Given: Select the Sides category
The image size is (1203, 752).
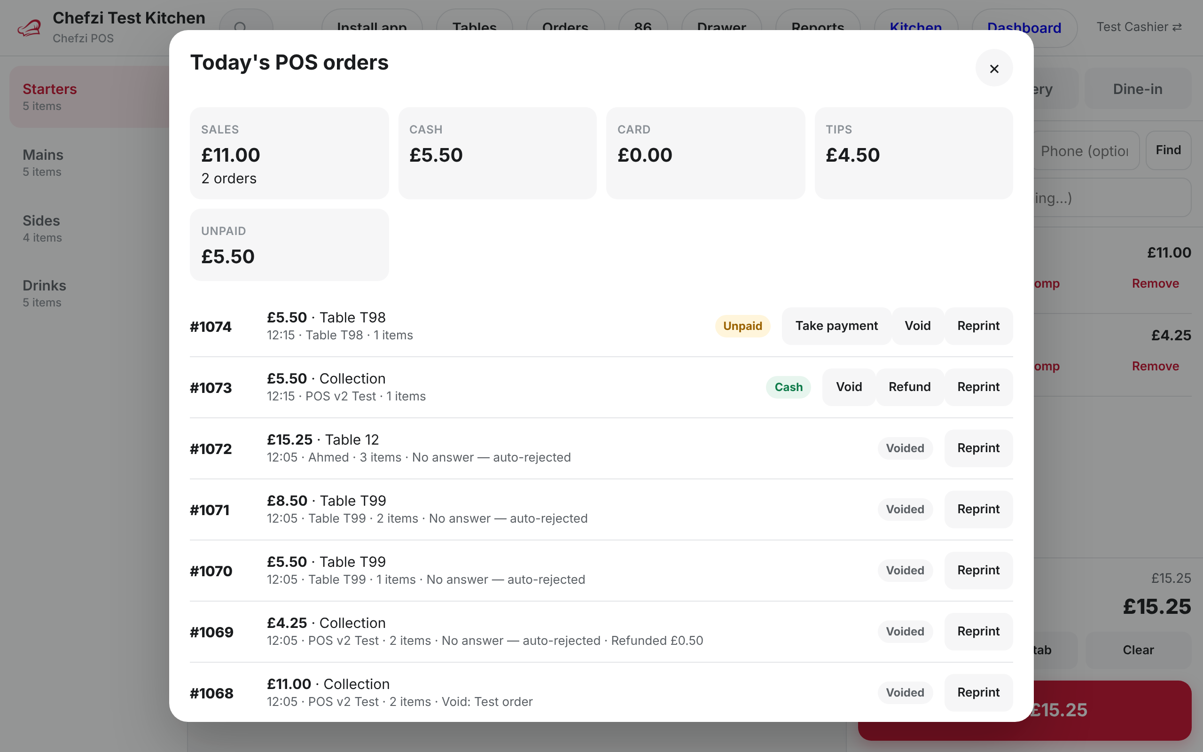Looking at the screenshot, I should (89, 228).
